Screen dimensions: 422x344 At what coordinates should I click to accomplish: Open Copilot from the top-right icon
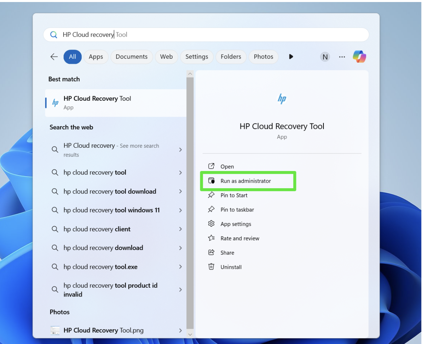pos(359,57)
